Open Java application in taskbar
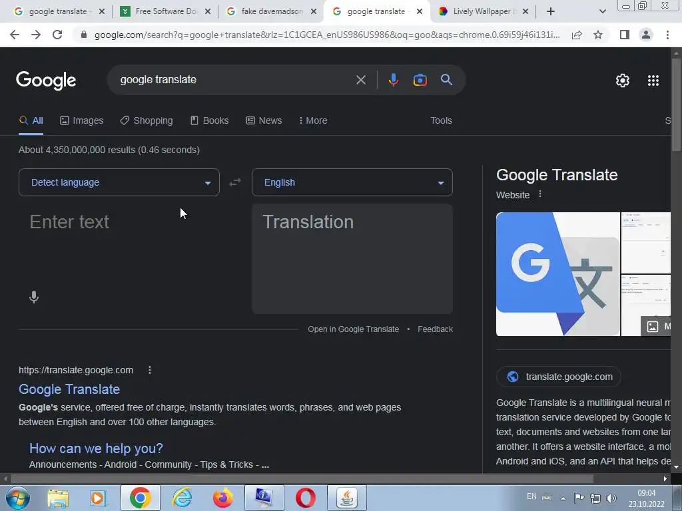Viewport: 682px width, 511px height. (x=346, y=498)
